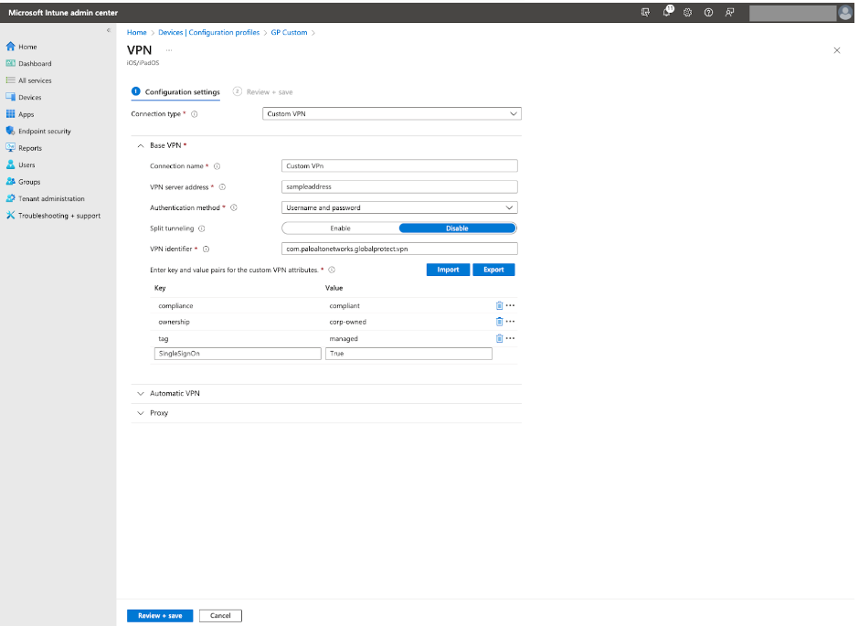Open the feedback icon in top bar

(728, 12)
